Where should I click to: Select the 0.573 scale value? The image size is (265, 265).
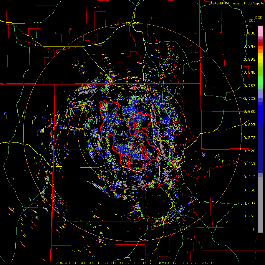click(x=249, y=138)
